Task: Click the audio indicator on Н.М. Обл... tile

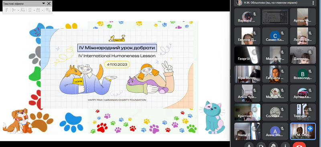Action: [310, 128]
